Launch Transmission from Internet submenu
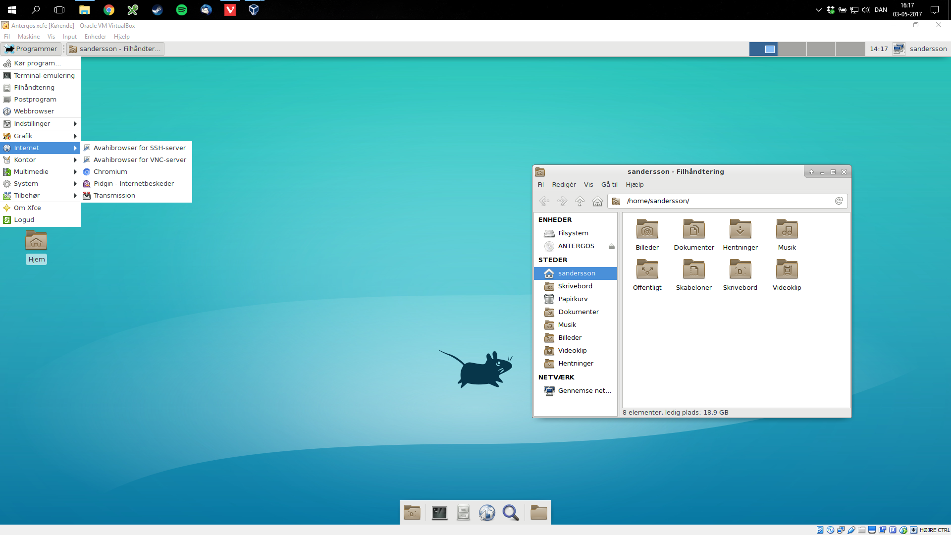Viewport: 951px width, 535px height. 136,196
